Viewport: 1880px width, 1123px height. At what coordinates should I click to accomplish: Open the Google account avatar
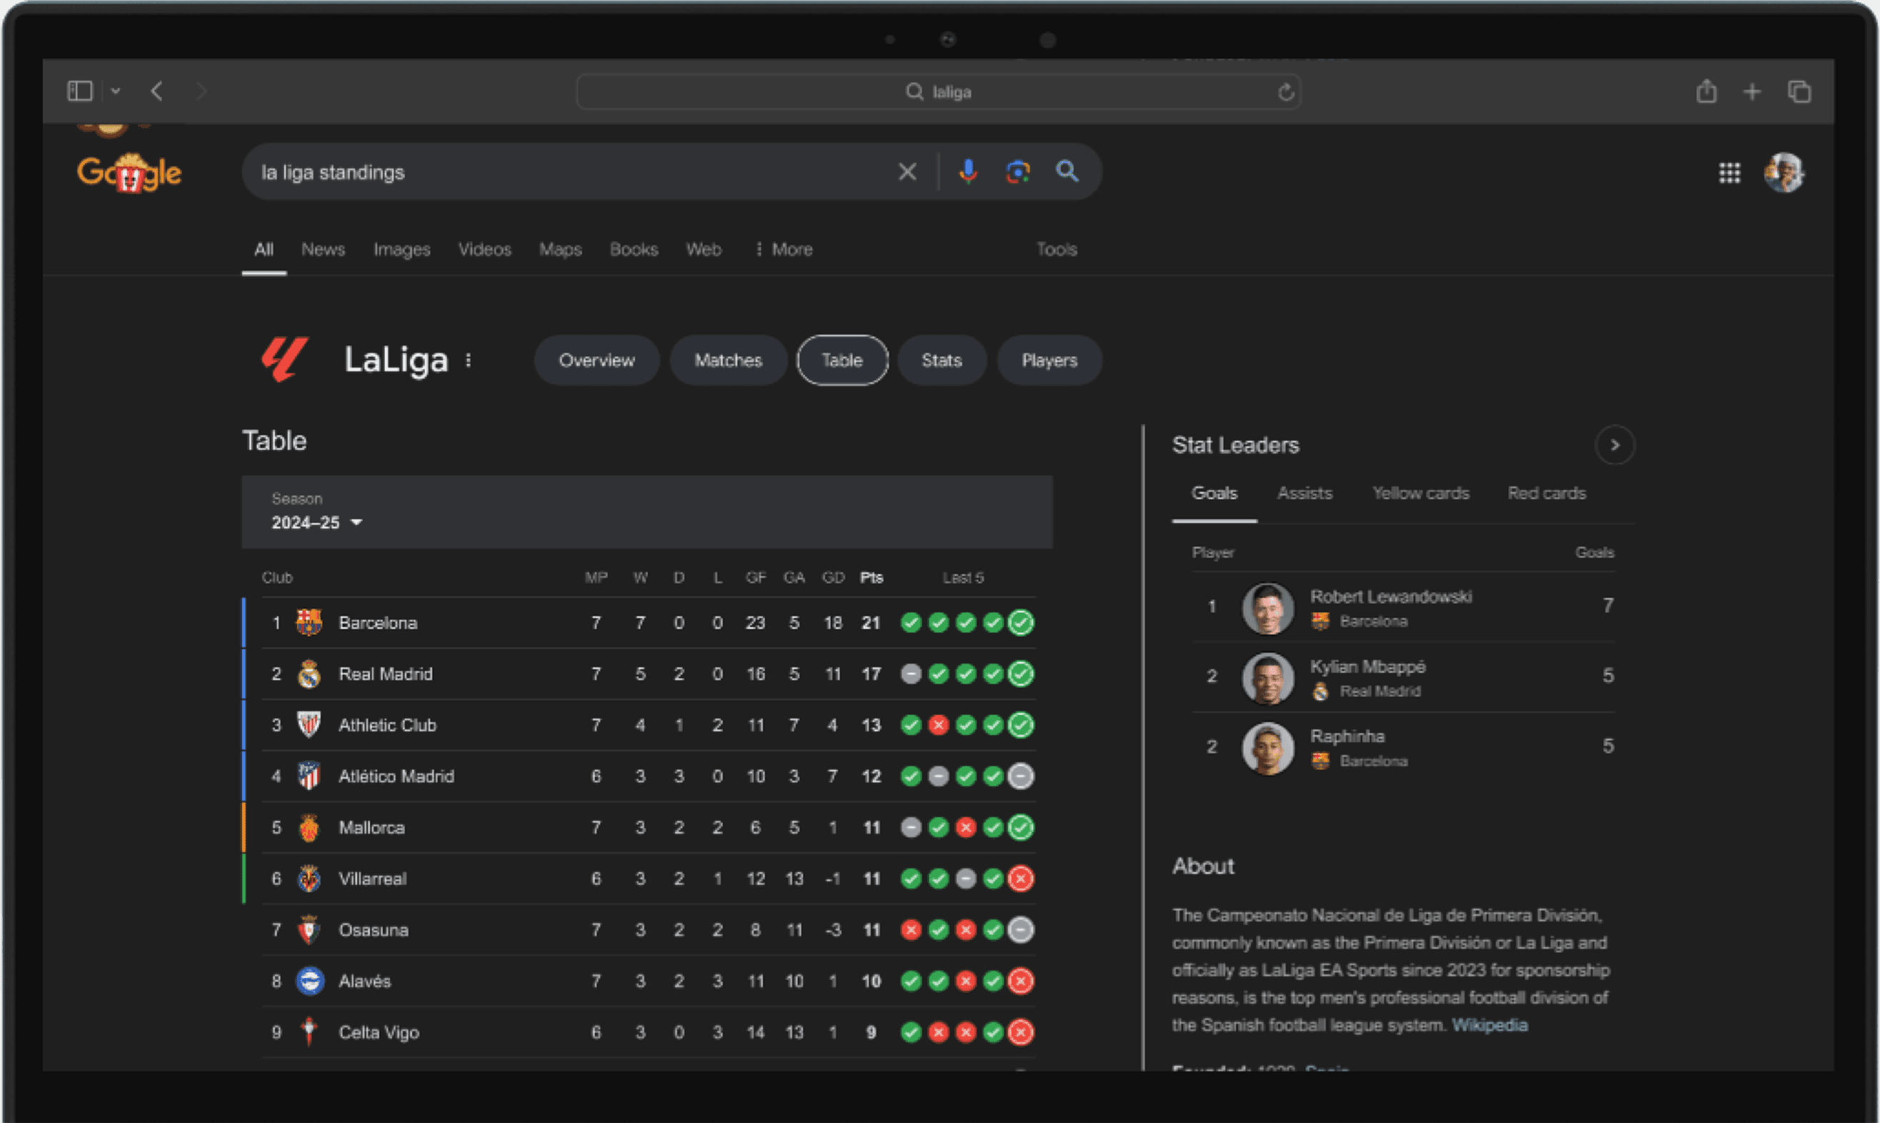(x=1784, y=173)
